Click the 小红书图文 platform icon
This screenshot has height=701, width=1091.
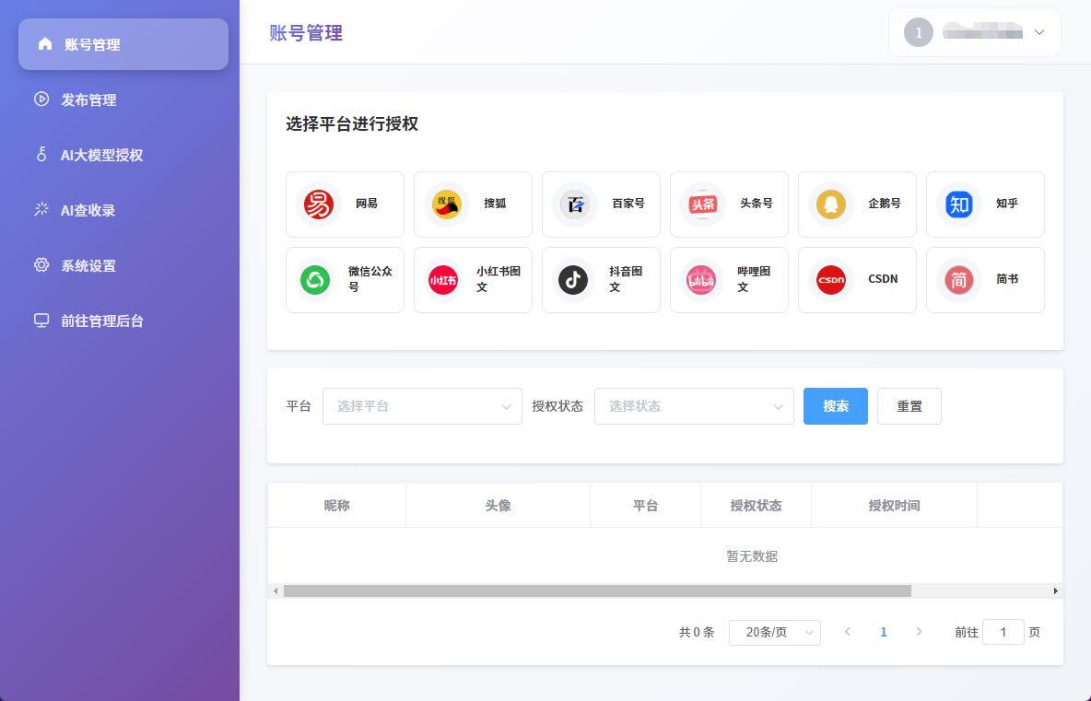click(473, 279)
